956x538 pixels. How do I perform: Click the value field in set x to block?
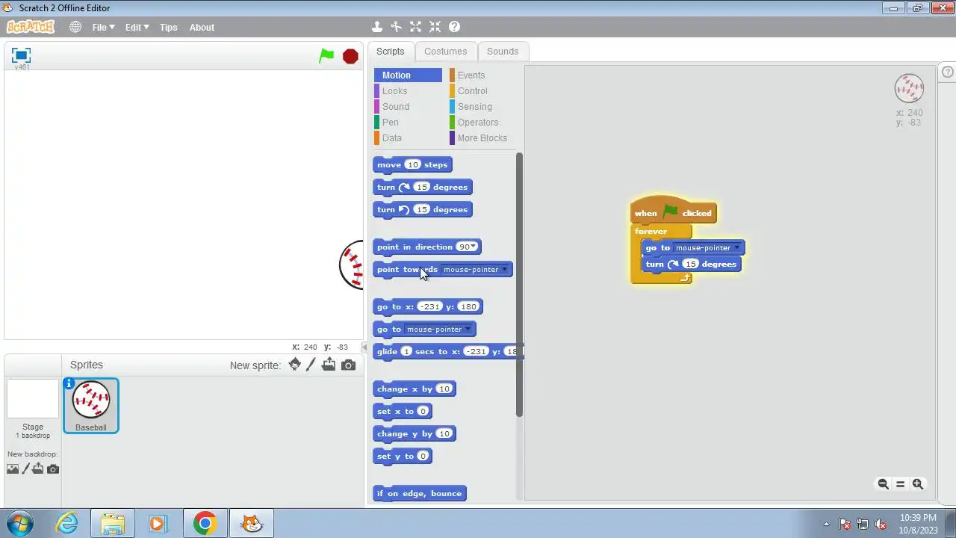point(423,412)
